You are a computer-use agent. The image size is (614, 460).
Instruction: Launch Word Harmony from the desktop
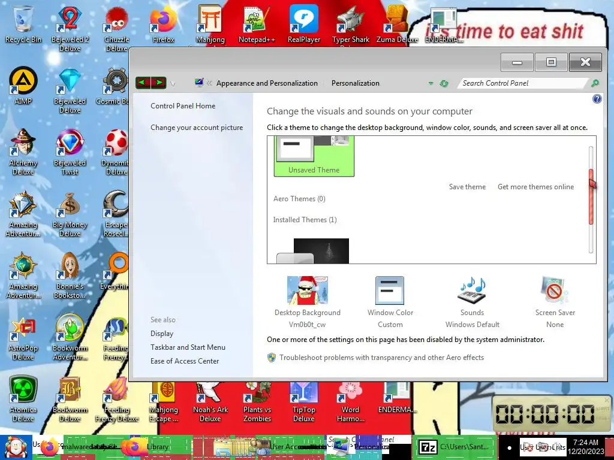click(x=350, y=402)
